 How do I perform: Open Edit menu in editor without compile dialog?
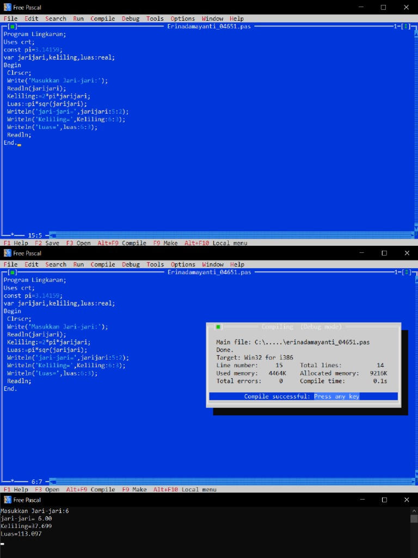[31, 19]
